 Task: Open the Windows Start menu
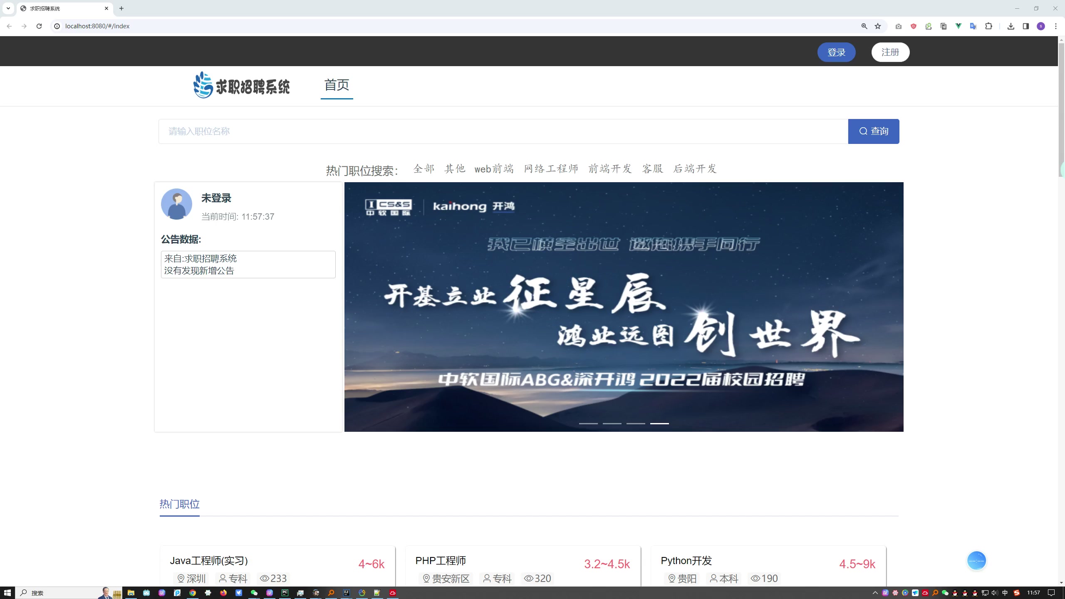pos(7,593)
